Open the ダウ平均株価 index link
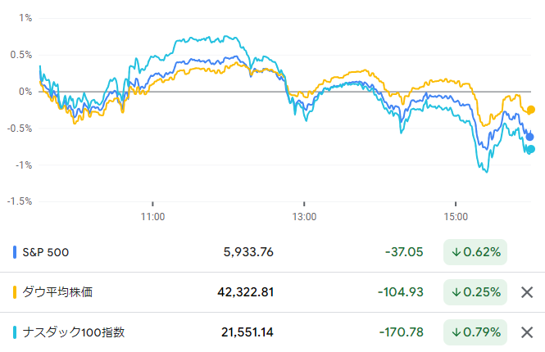The image size is (545, 352). 57,292
